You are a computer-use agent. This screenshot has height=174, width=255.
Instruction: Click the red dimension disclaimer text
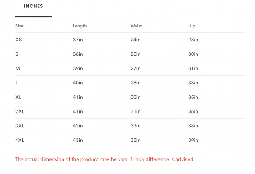[x=105, y=160]
